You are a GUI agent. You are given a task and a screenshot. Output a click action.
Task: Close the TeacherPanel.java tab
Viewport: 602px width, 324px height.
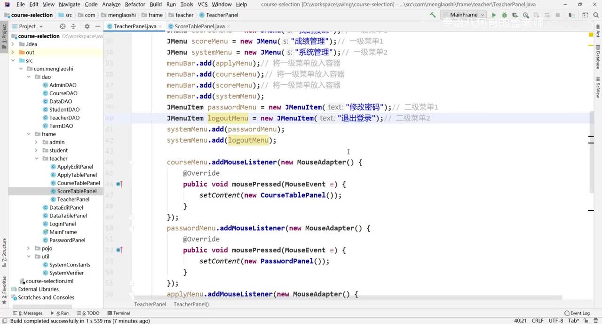click(161, 26)
